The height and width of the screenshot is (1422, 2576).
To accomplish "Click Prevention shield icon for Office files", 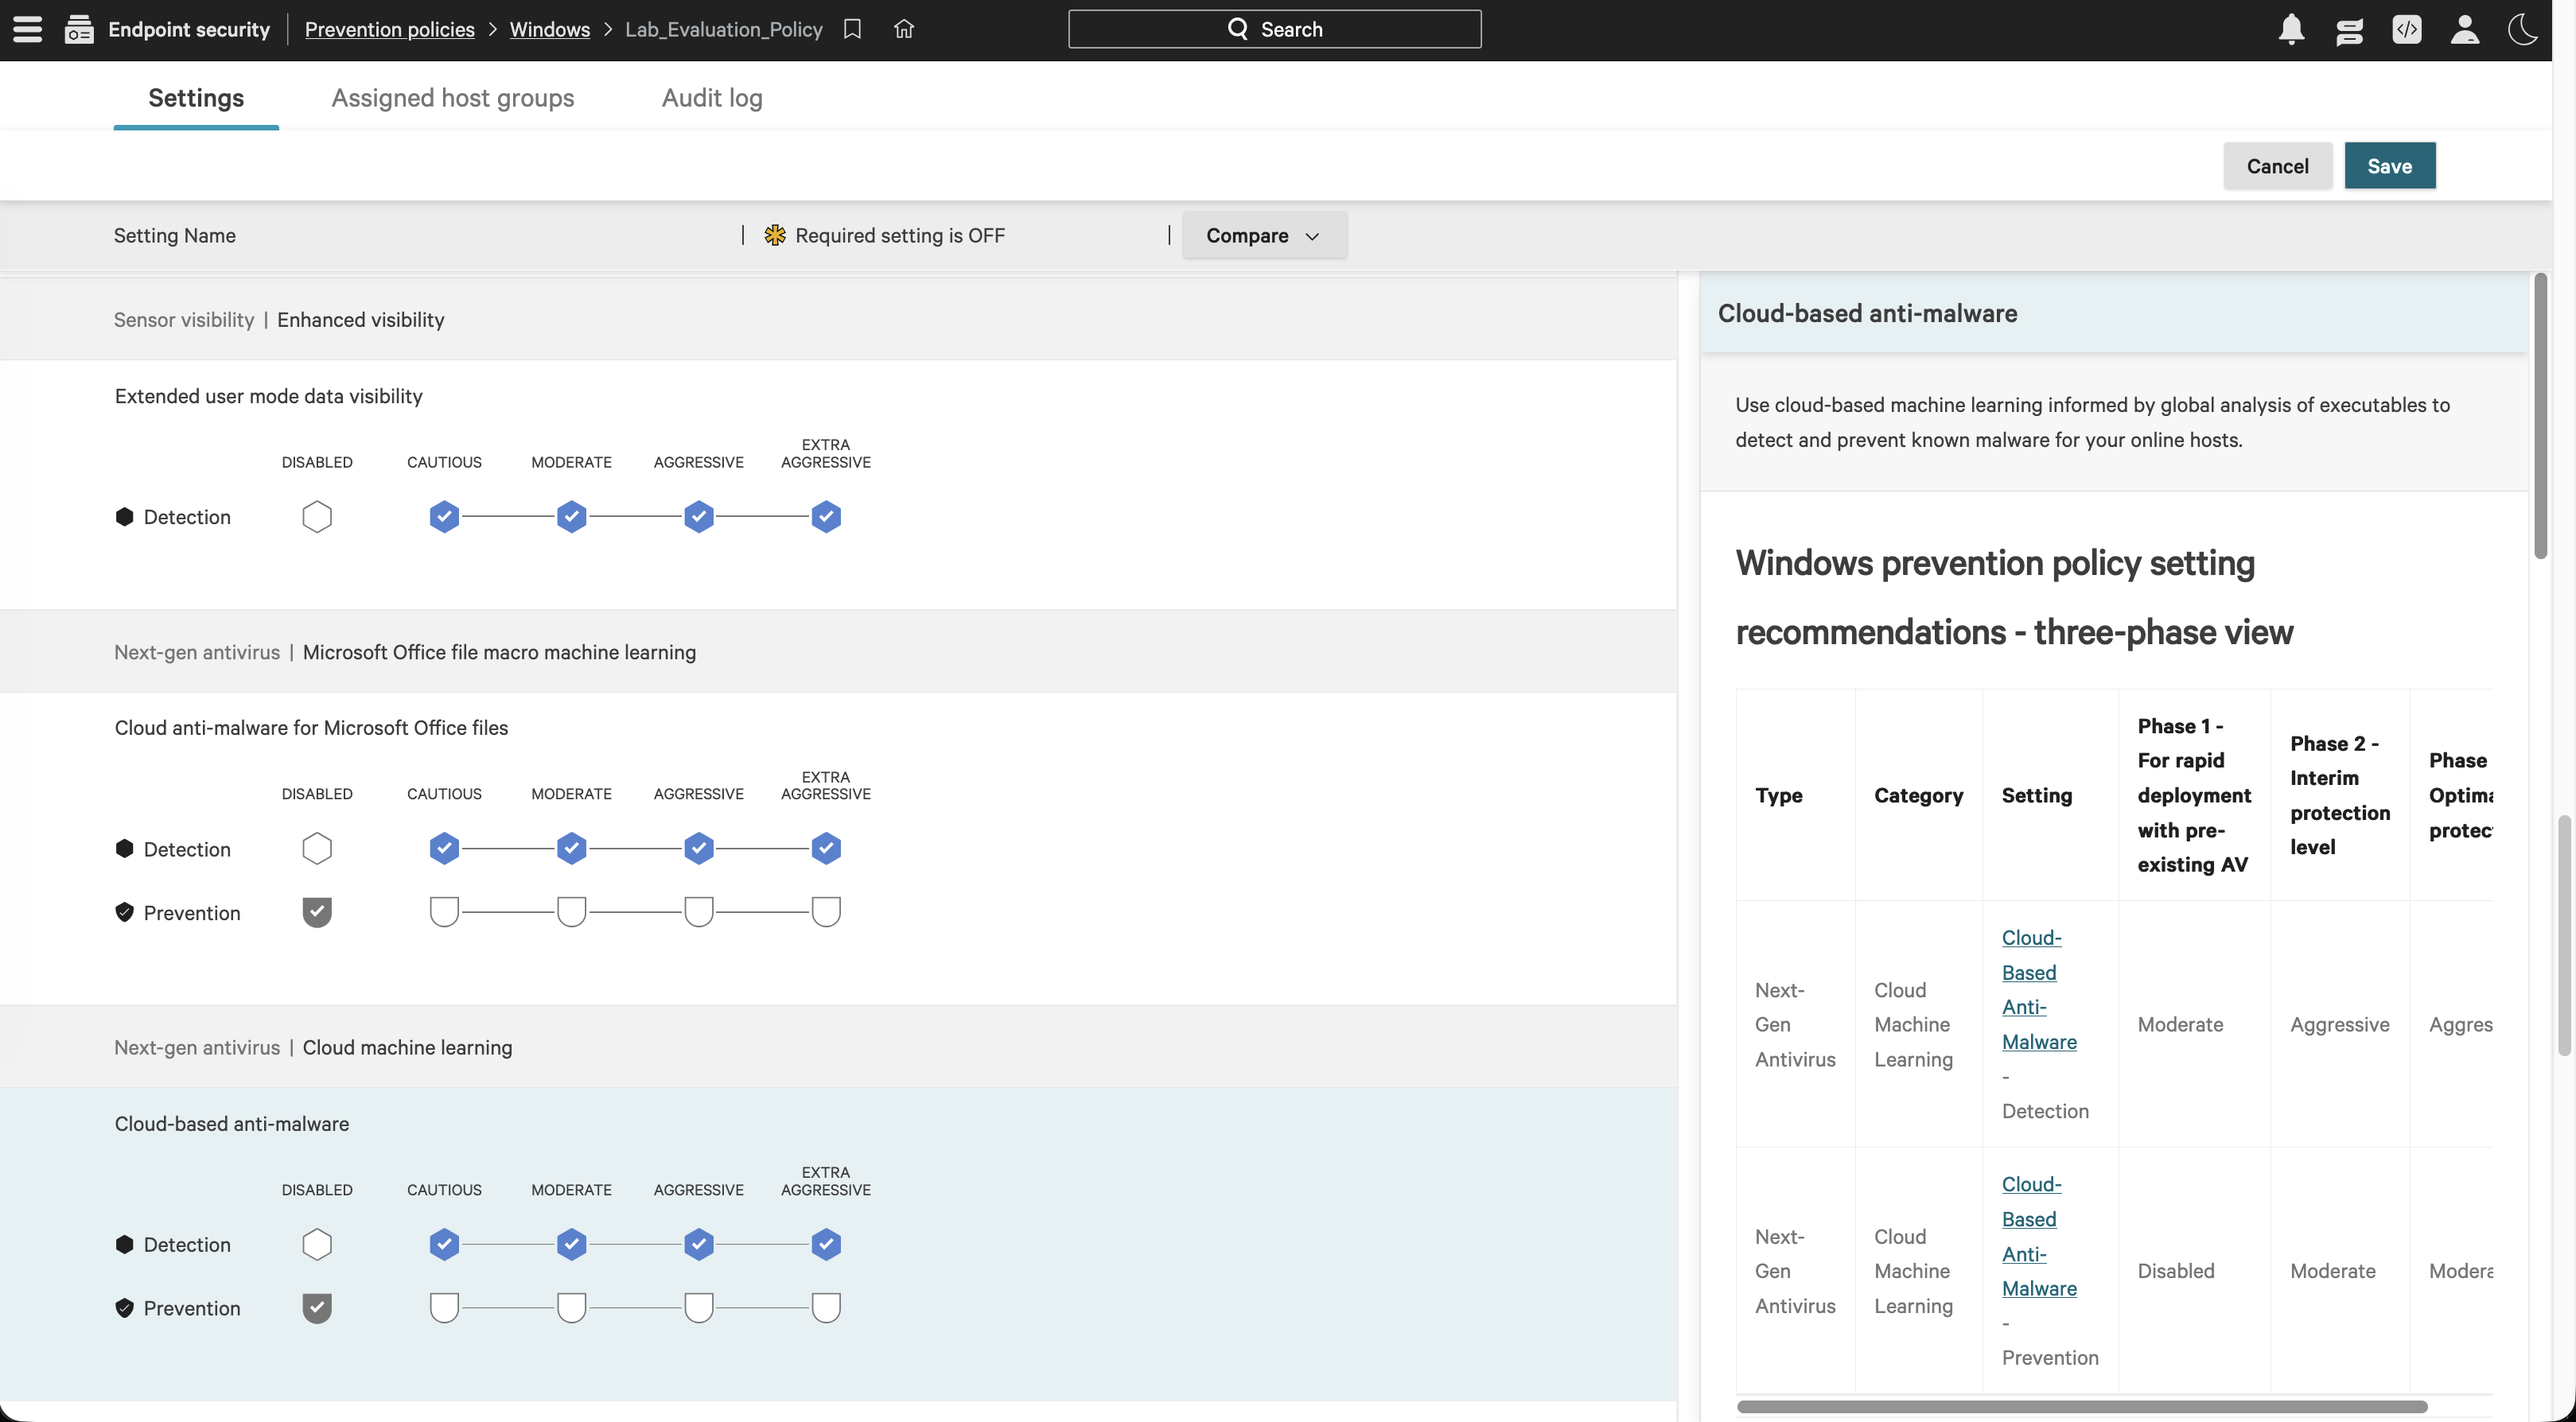I will click(x=124, y=912).
